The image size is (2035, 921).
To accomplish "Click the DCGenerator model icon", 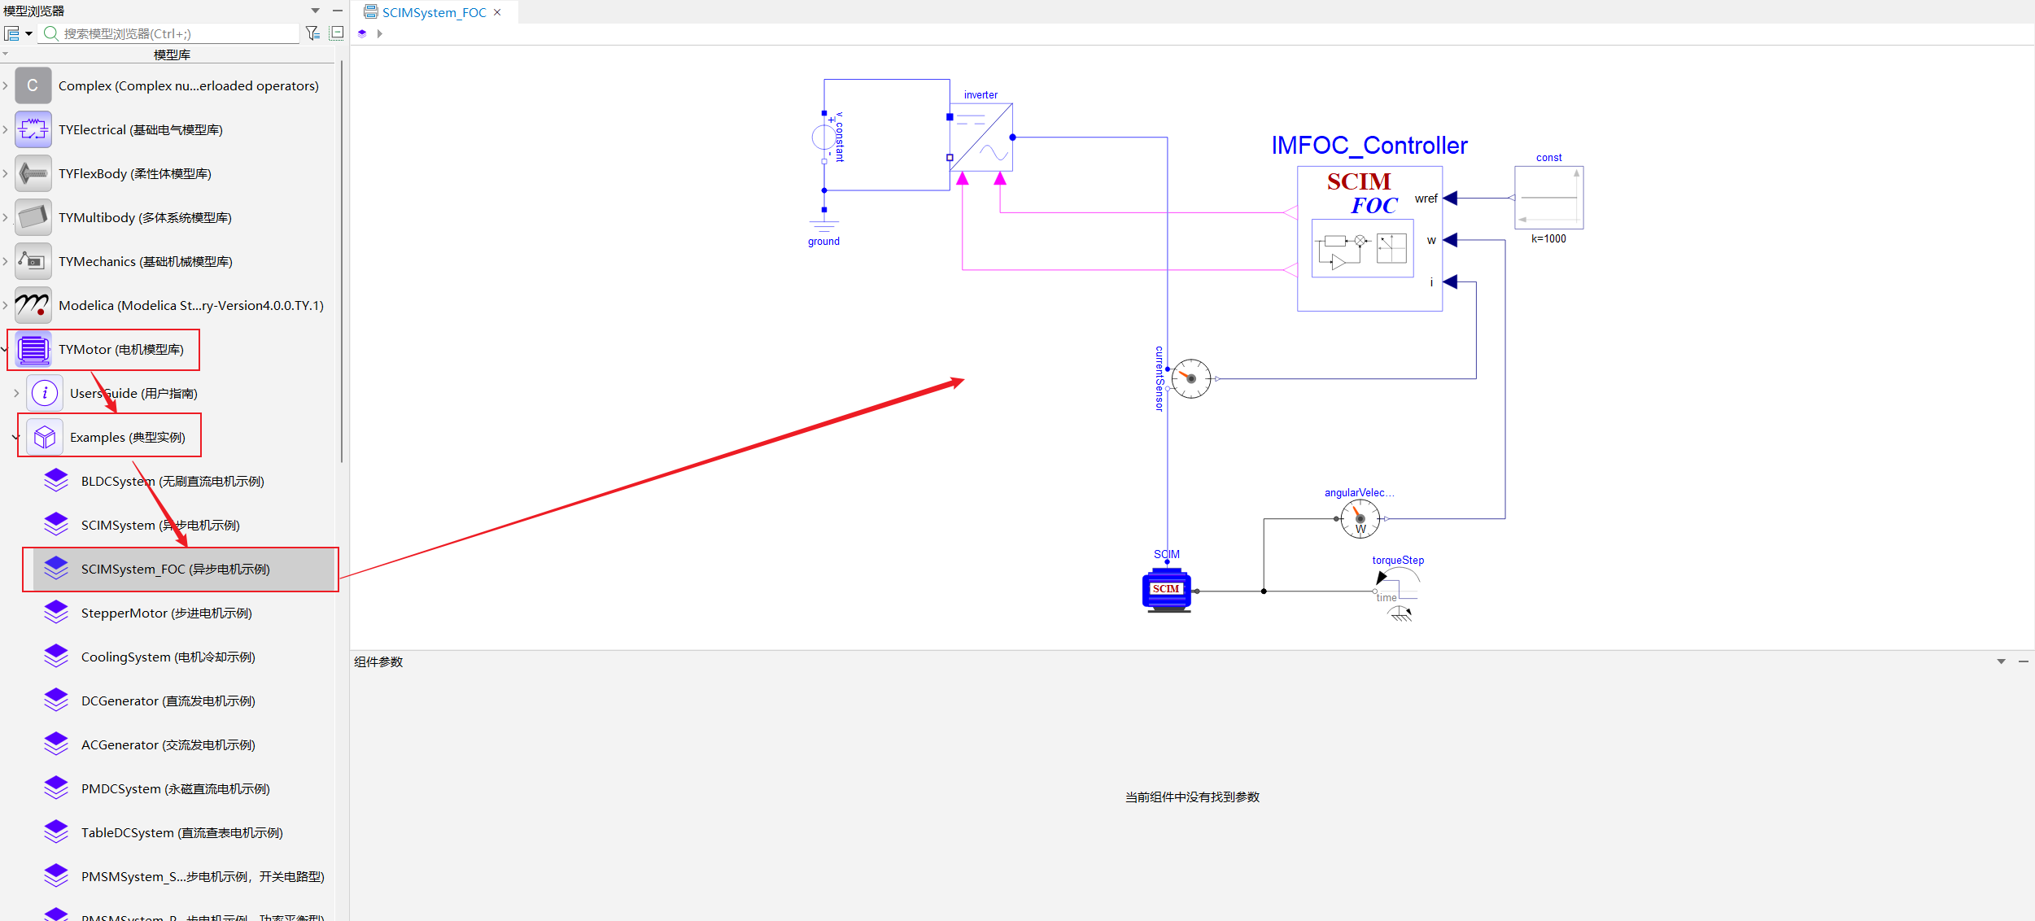I will [x=56, y=701].
